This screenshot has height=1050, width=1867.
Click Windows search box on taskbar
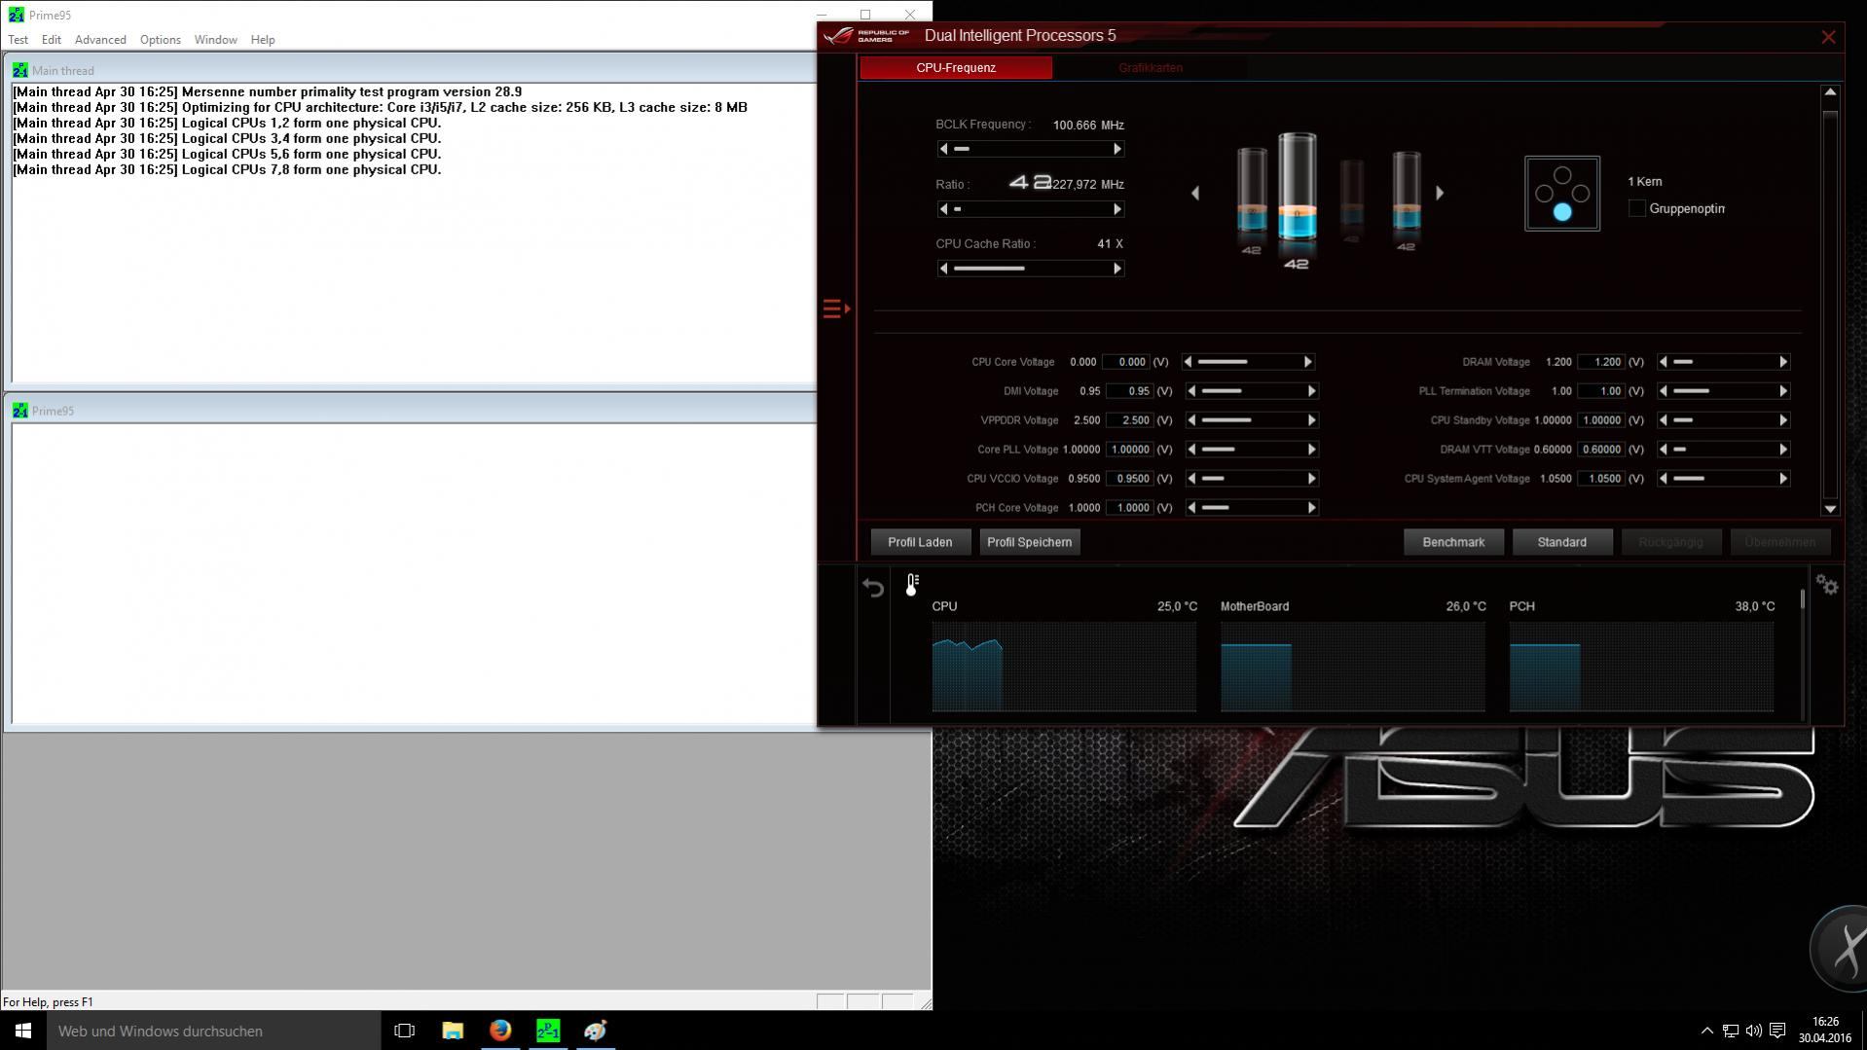(213, 1031)
